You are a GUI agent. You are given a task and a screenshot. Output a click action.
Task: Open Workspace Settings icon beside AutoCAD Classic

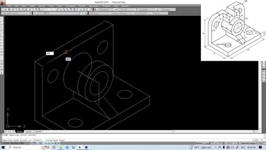click(27, 13)
